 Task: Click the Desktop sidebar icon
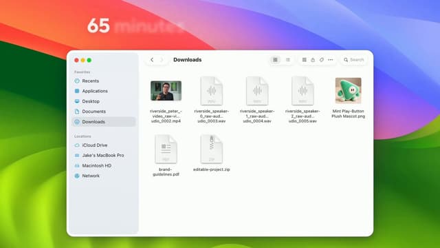[x=77, y=101]
